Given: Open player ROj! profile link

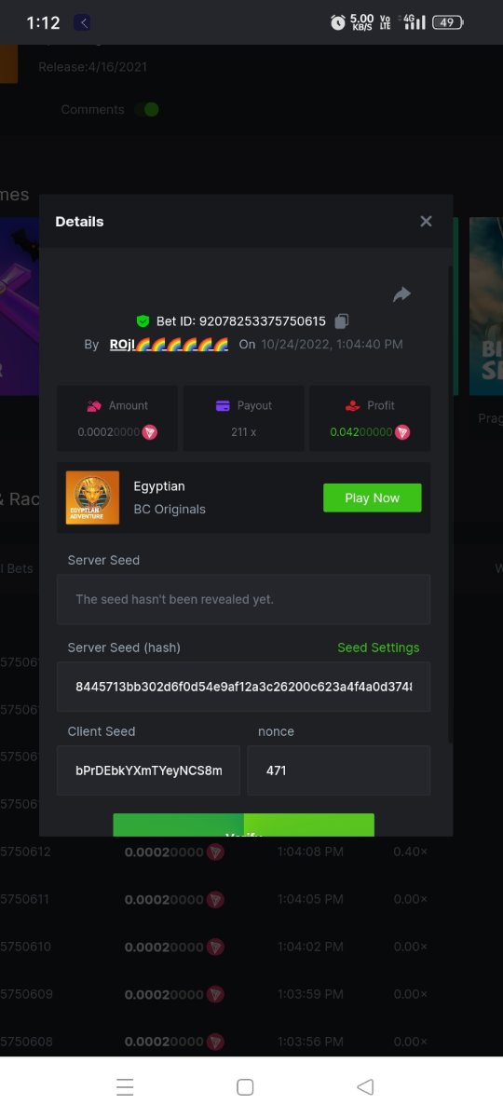Looking at the screenshot, I should (169, 345).
